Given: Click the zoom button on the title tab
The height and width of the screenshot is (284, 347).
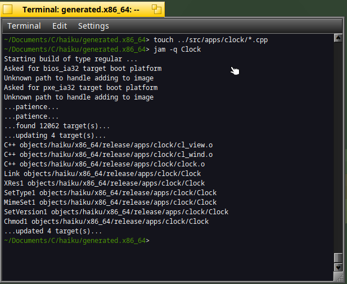Looking at the screenshot, I should [x=156, y=10].
